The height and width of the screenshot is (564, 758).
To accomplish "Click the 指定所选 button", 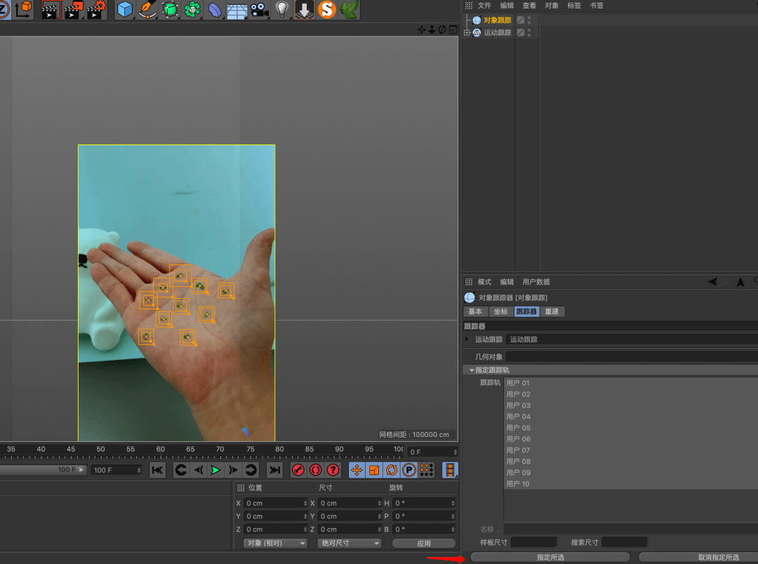I will (x=550, y=557).
